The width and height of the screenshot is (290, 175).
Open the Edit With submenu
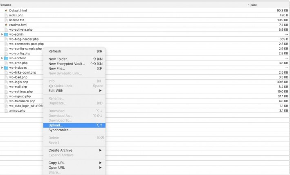point(74,91)
